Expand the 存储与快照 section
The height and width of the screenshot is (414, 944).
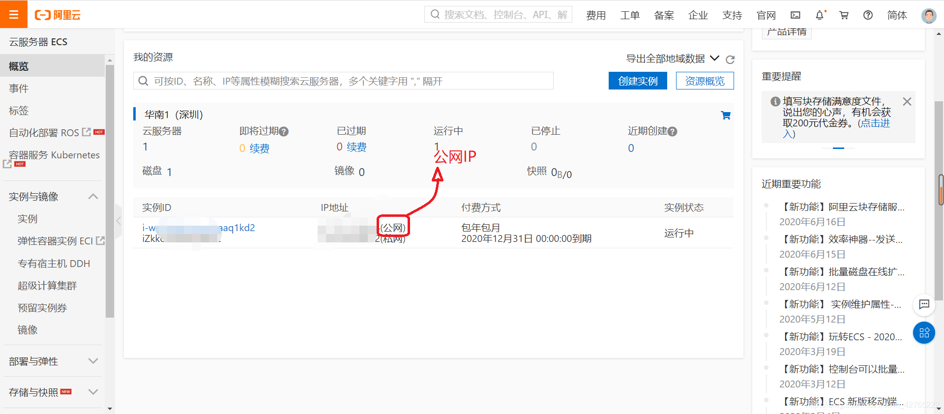click(93, 392)
